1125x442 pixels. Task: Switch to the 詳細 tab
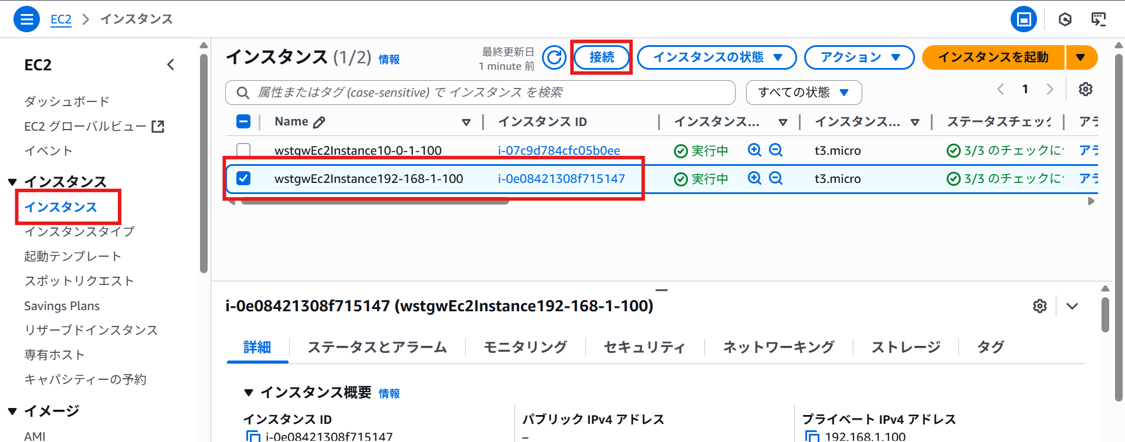coord(257,347)
